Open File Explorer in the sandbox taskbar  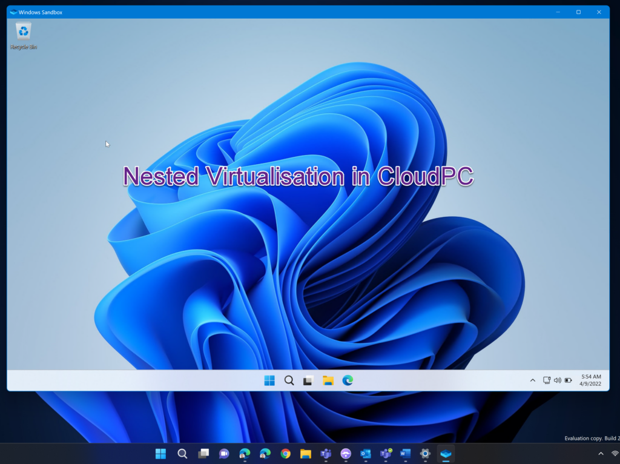(x=328, y=380)
